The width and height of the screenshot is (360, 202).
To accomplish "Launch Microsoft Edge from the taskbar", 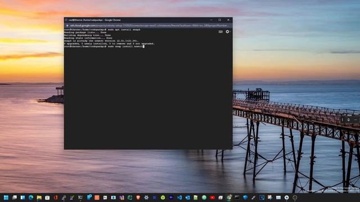I will coord(31,198).
